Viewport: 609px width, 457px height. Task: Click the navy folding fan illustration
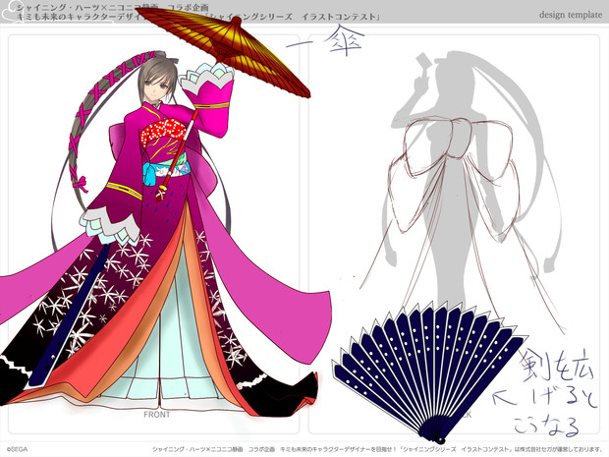429,371
